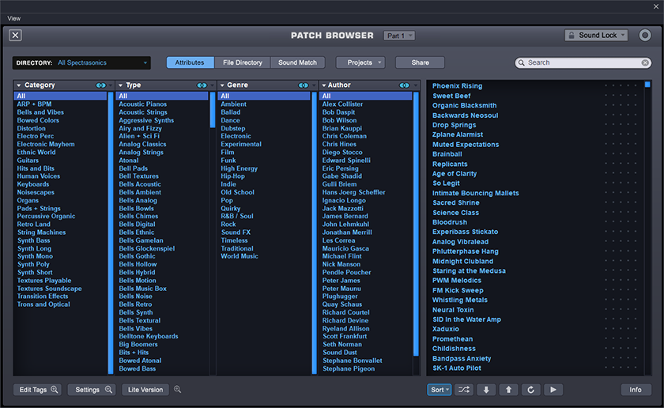664x408 pixels.
Task: Click the lock icon in Sound Lock
Action: tap(572, 35)
